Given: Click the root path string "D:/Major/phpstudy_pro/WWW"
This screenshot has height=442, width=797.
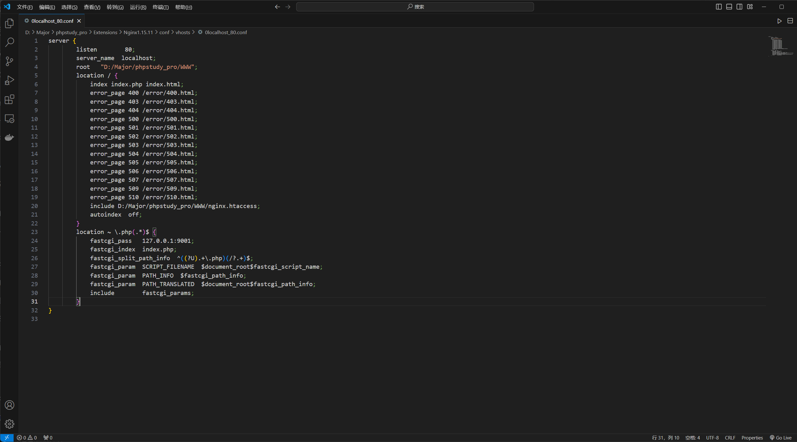Looking at the screenshot, I should [147, 67].
